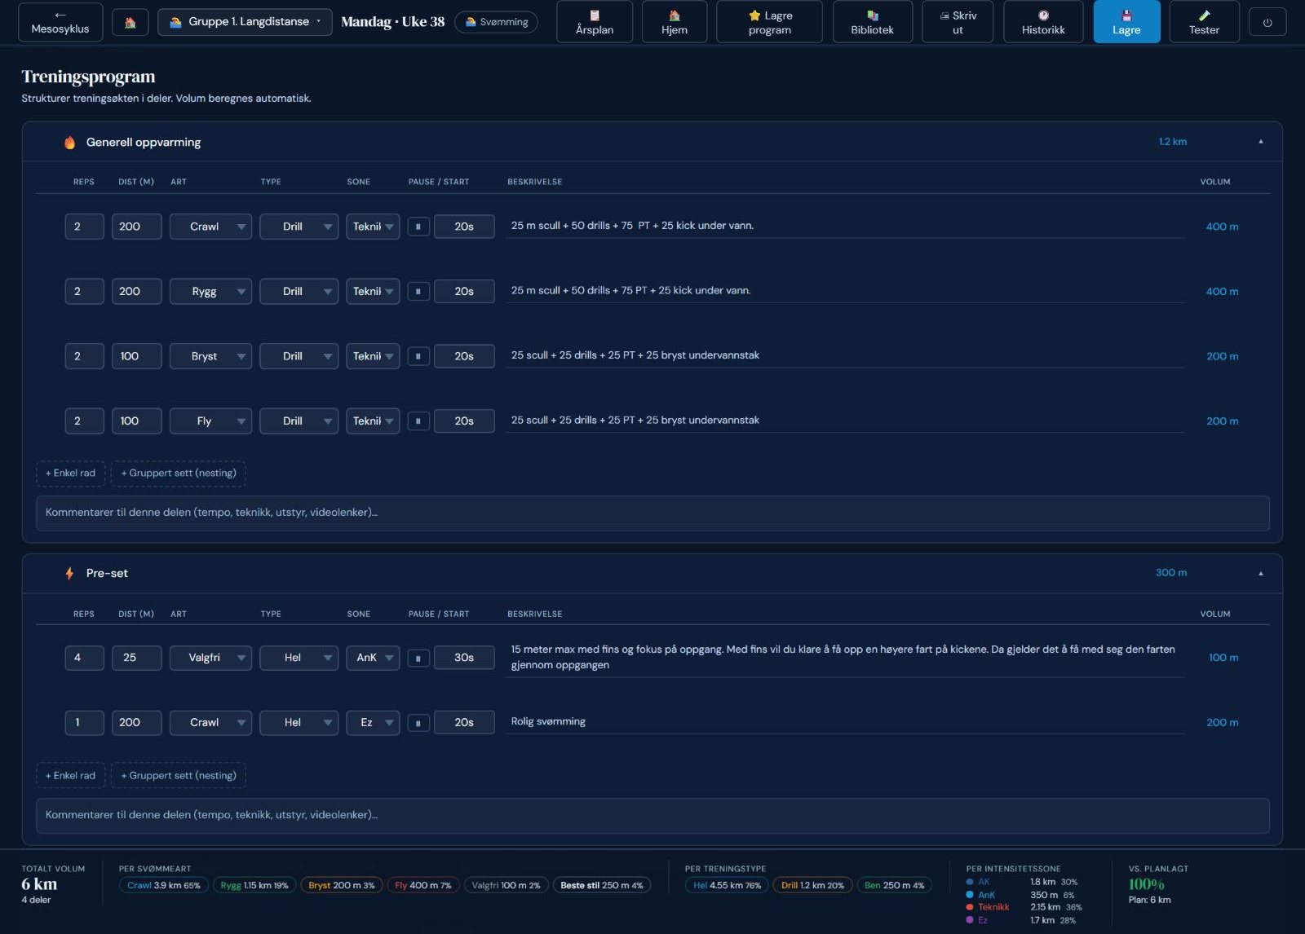The width and height of the screenshot is (1305, 934).
Task: Click the Crawl 3.9 km 65% chip
Action: click(164, 885)
